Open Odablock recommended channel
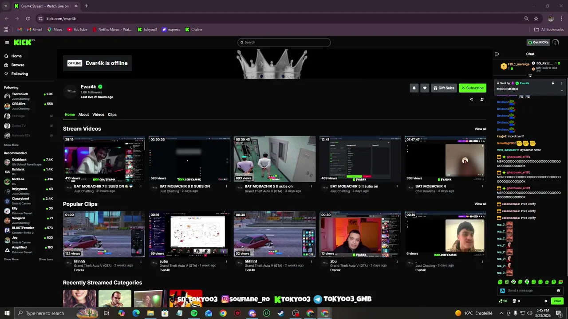Image resolution: width=568 pixels, height=319 pixels. [x=28, y=162]
